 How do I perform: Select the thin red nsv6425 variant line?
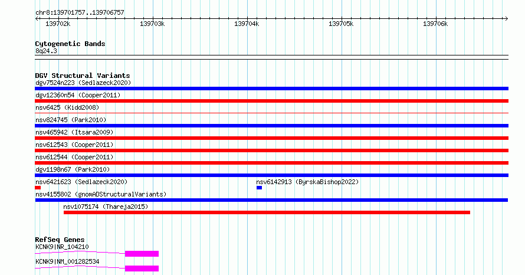coord(271,113)
